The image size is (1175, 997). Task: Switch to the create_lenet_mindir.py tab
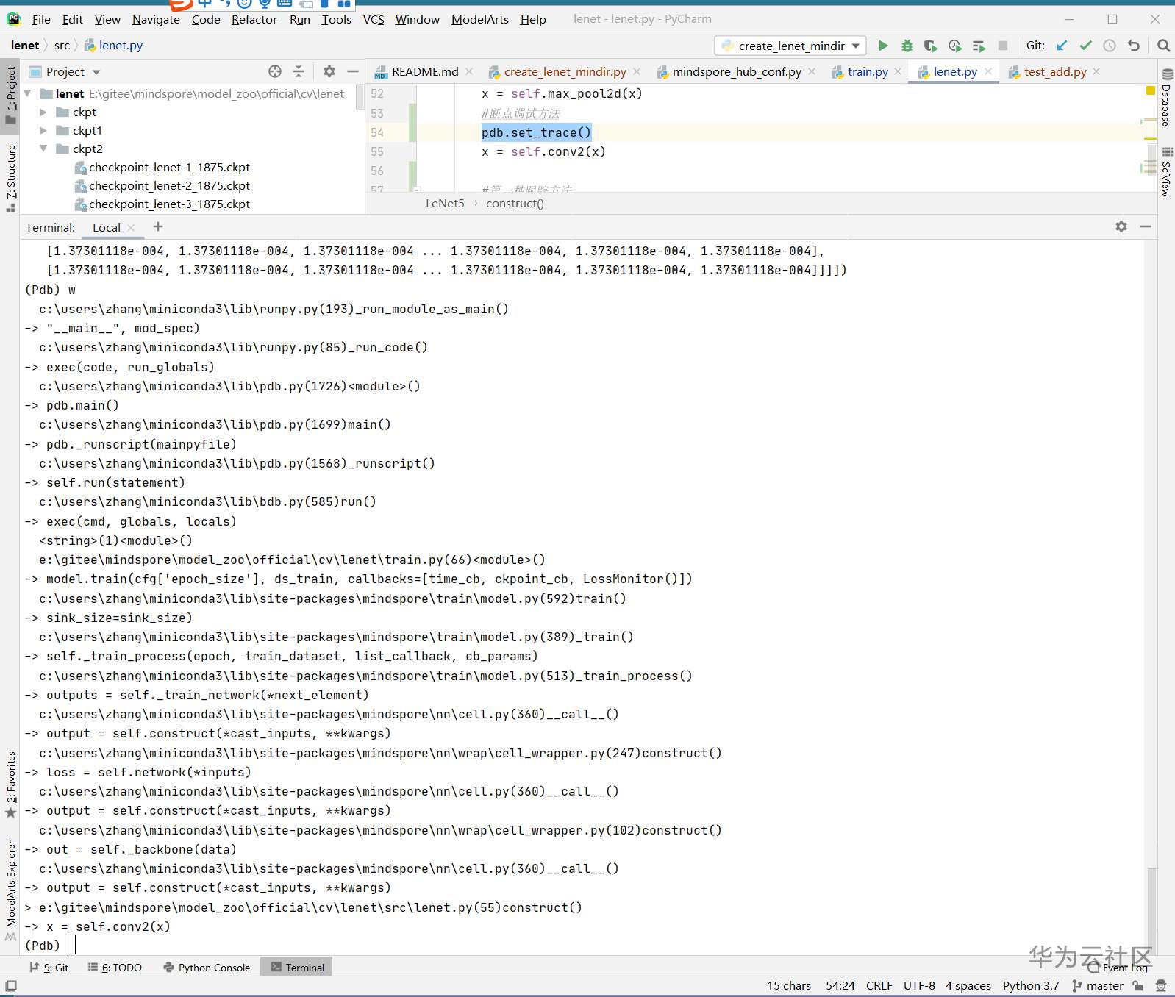(565, 72)
